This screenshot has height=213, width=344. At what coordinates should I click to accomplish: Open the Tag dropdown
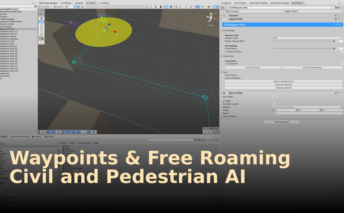coord(257,11)
